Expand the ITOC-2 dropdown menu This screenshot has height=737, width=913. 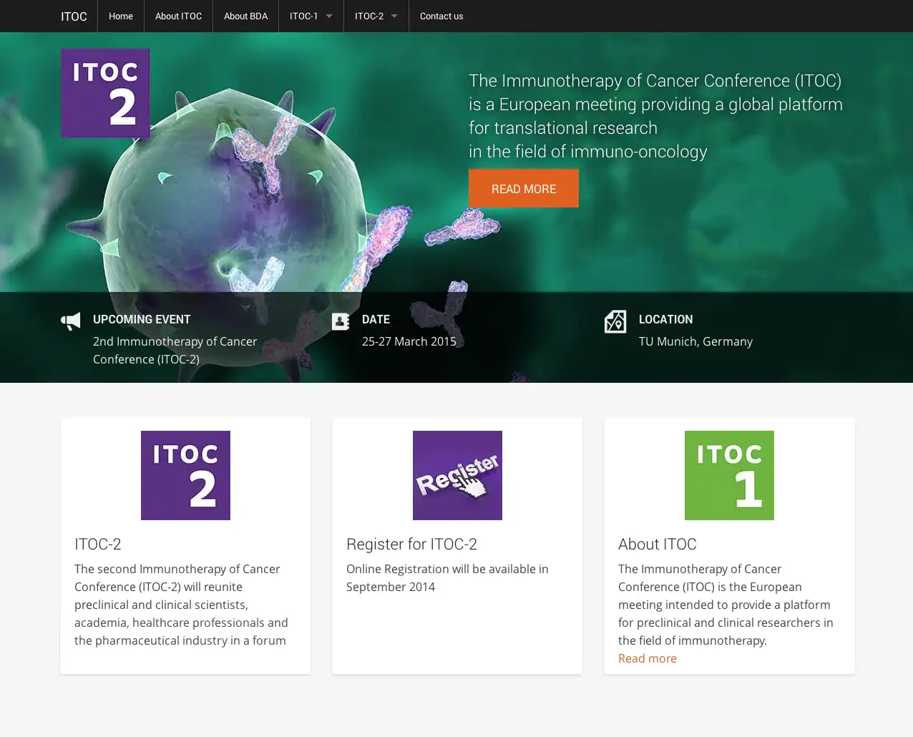(x=376, y=16)
